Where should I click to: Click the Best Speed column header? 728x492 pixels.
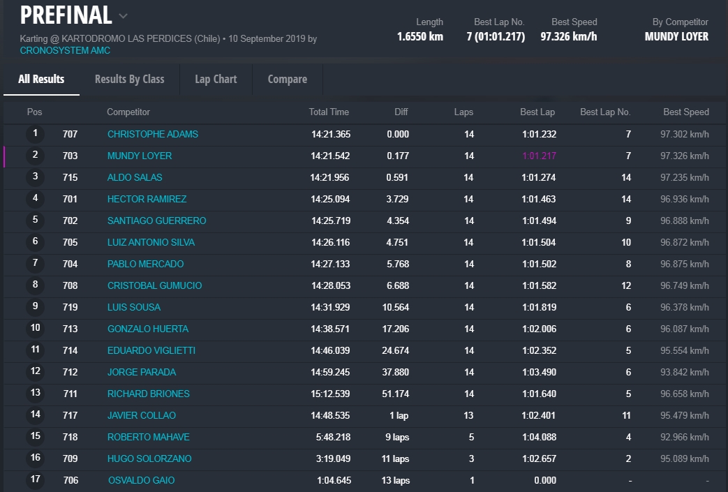pyautogui.click(x=685, y=112)
